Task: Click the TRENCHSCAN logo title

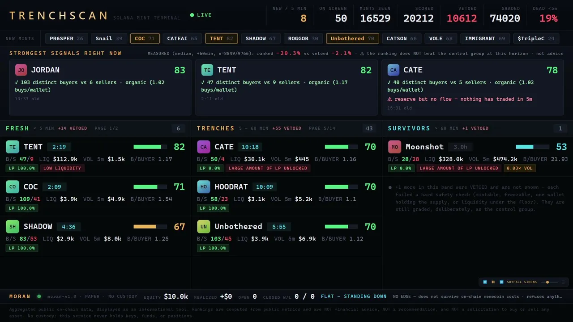Action: click(x=59, y=16)
